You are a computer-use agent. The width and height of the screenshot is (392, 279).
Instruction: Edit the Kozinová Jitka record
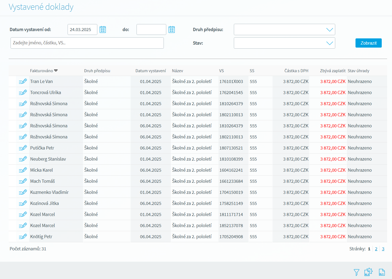pyautogui.click(x=23, y=203)
